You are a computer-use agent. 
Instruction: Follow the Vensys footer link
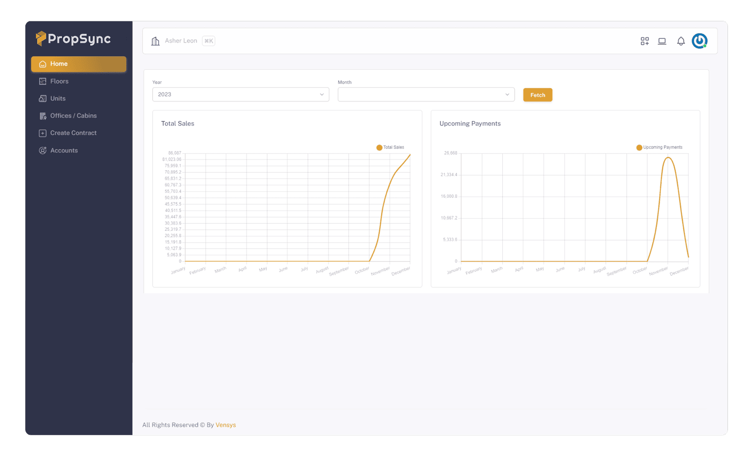click(x=226, y=425)
